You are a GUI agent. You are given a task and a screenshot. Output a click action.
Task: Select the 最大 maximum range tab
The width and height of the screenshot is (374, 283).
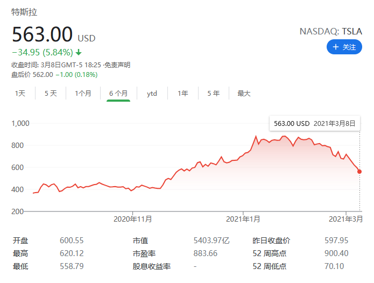[244, 93]
